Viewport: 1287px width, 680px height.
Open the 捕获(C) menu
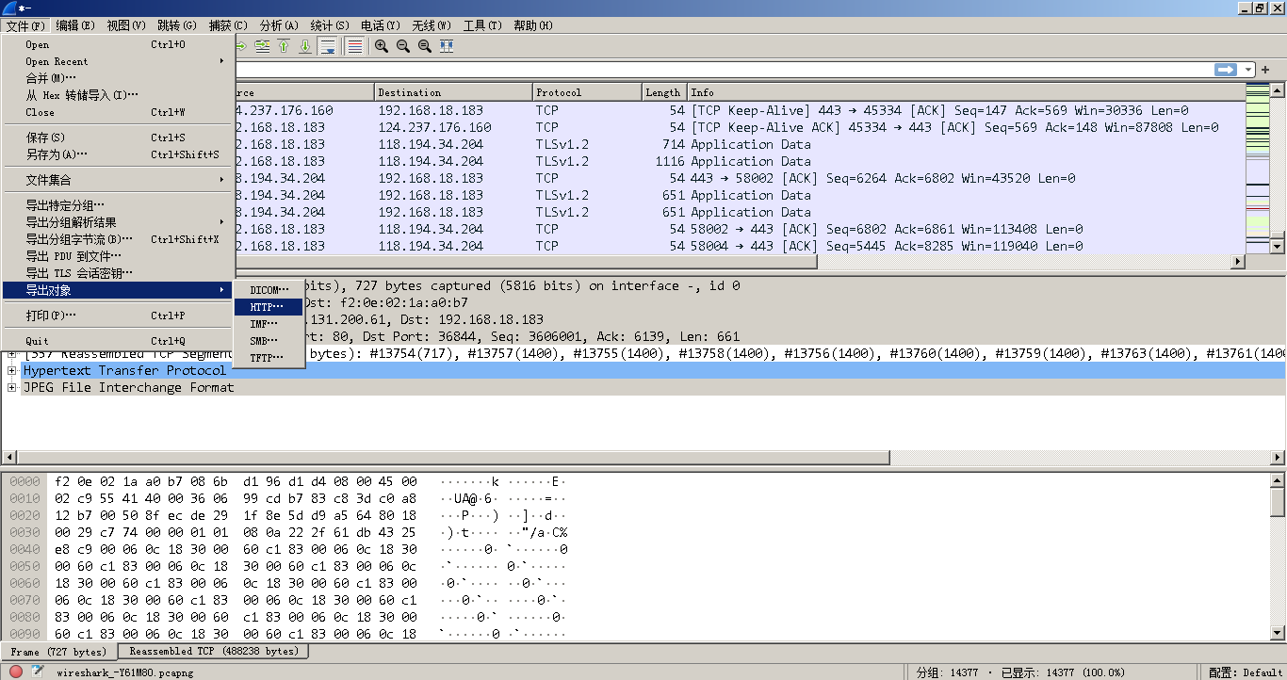point(228,25)
